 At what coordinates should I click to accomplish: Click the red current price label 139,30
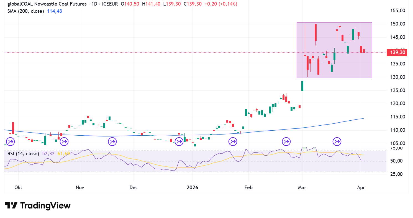(397, 52)
